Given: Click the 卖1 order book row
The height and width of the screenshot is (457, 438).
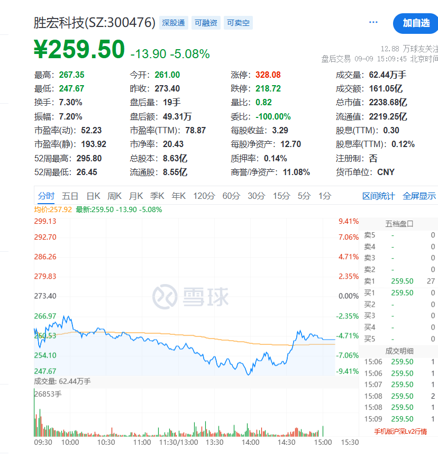Looking at the screenshot, I should tap(399, 281).
